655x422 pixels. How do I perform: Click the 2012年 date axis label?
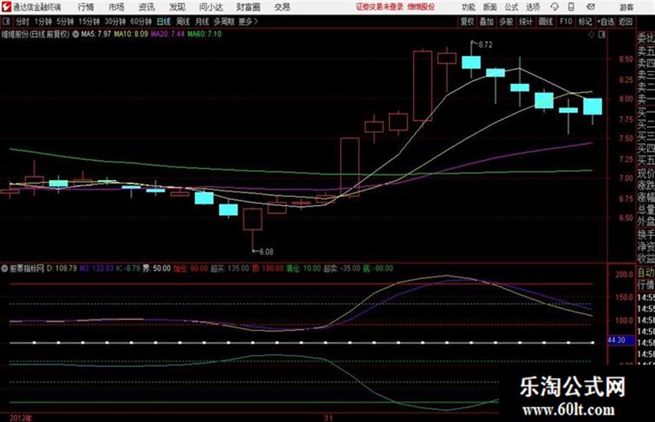pos(21,418)
